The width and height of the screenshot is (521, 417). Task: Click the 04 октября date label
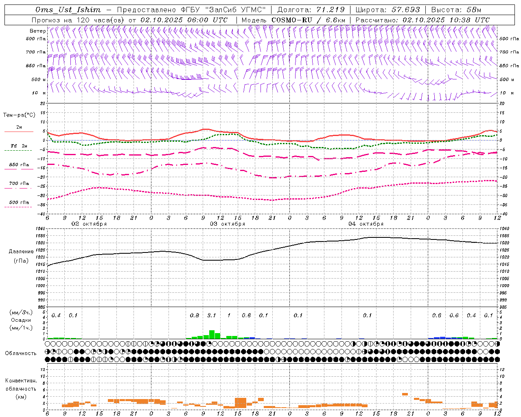point(366,224)
